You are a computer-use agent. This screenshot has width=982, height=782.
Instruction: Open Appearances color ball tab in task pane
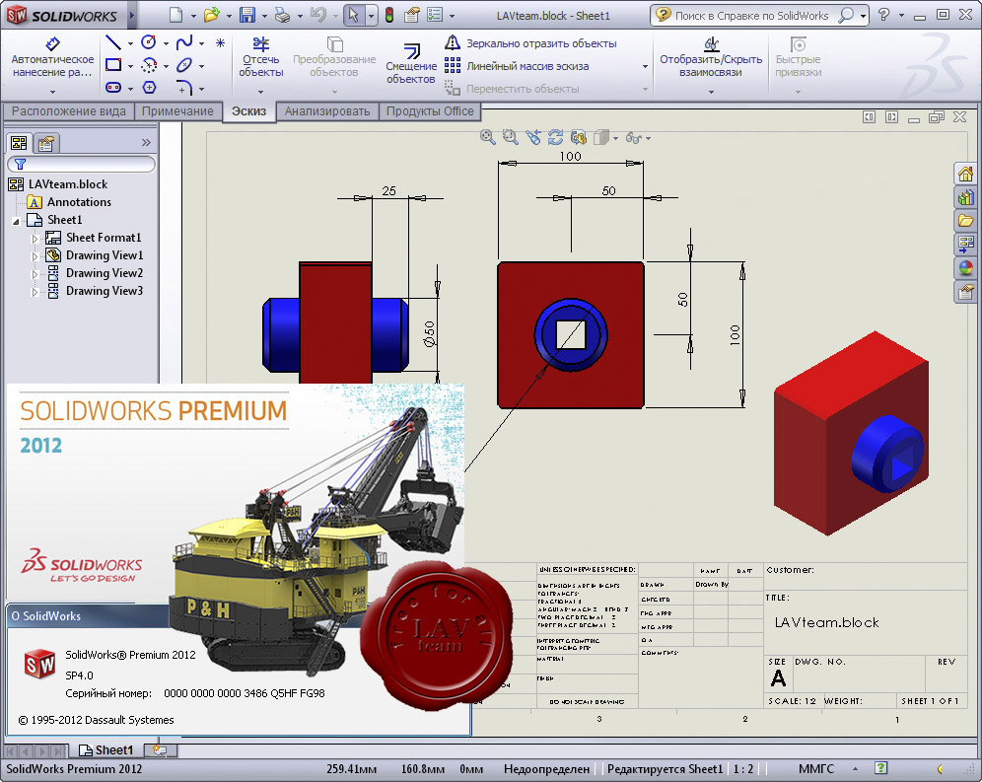(x=965, y=268)
